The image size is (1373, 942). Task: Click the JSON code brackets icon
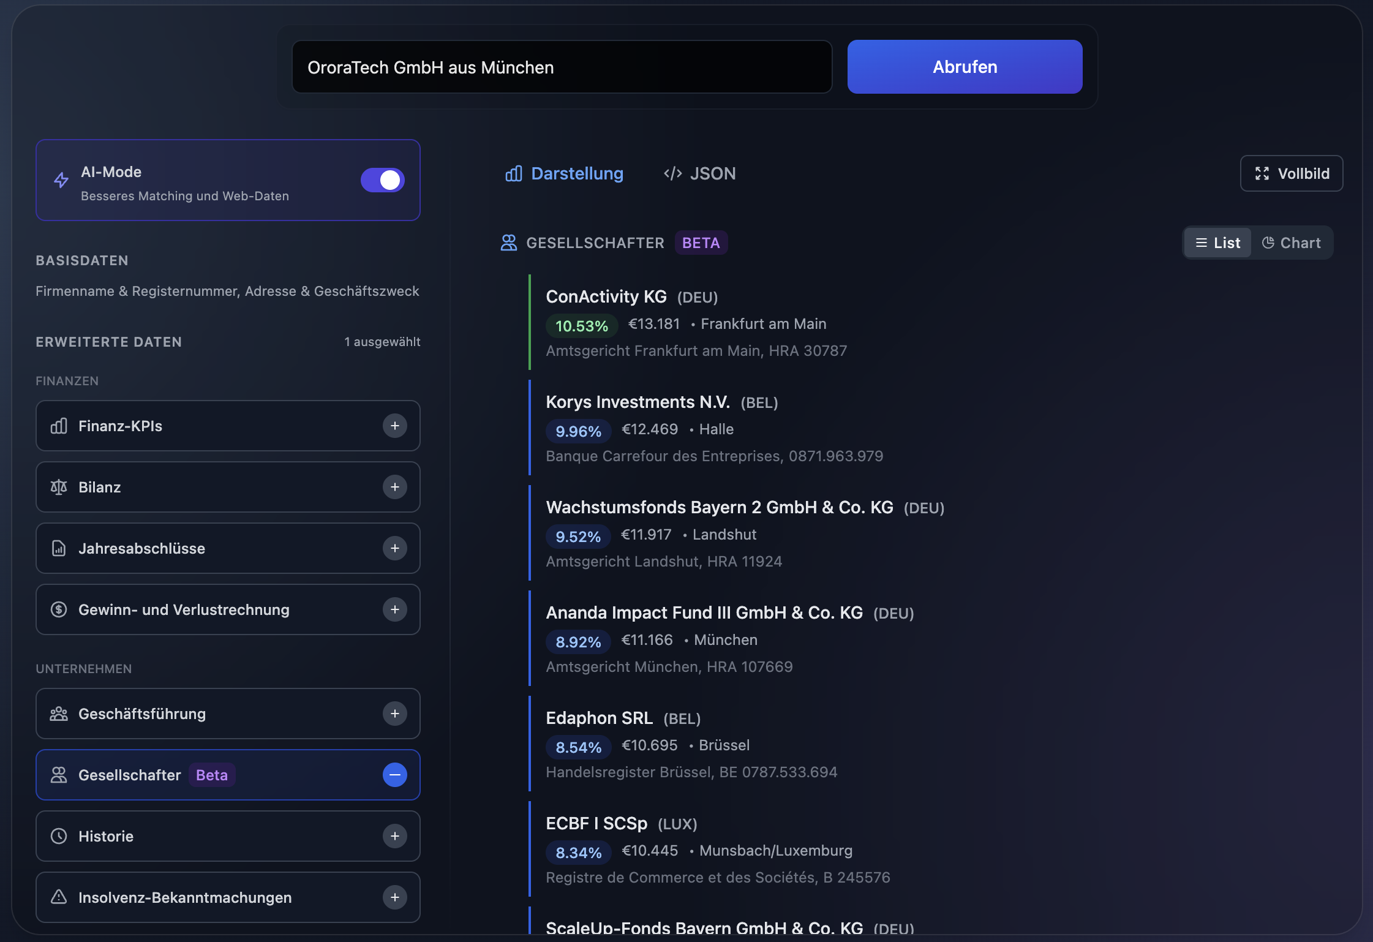672,173
